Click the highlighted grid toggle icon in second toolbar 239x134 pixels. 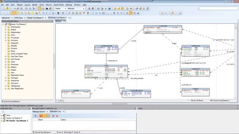[131, 13]
